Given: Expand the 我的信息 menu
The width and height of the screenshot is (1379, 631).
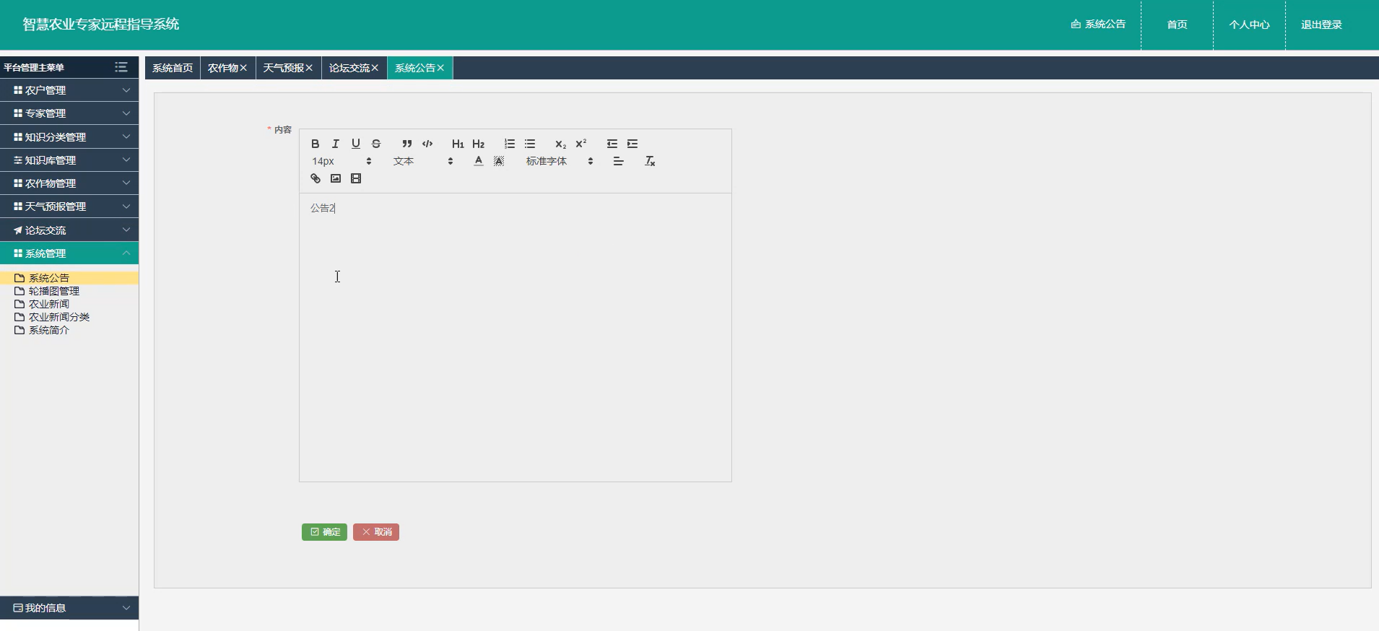Looking at the screenshot, I should (69, 608).
